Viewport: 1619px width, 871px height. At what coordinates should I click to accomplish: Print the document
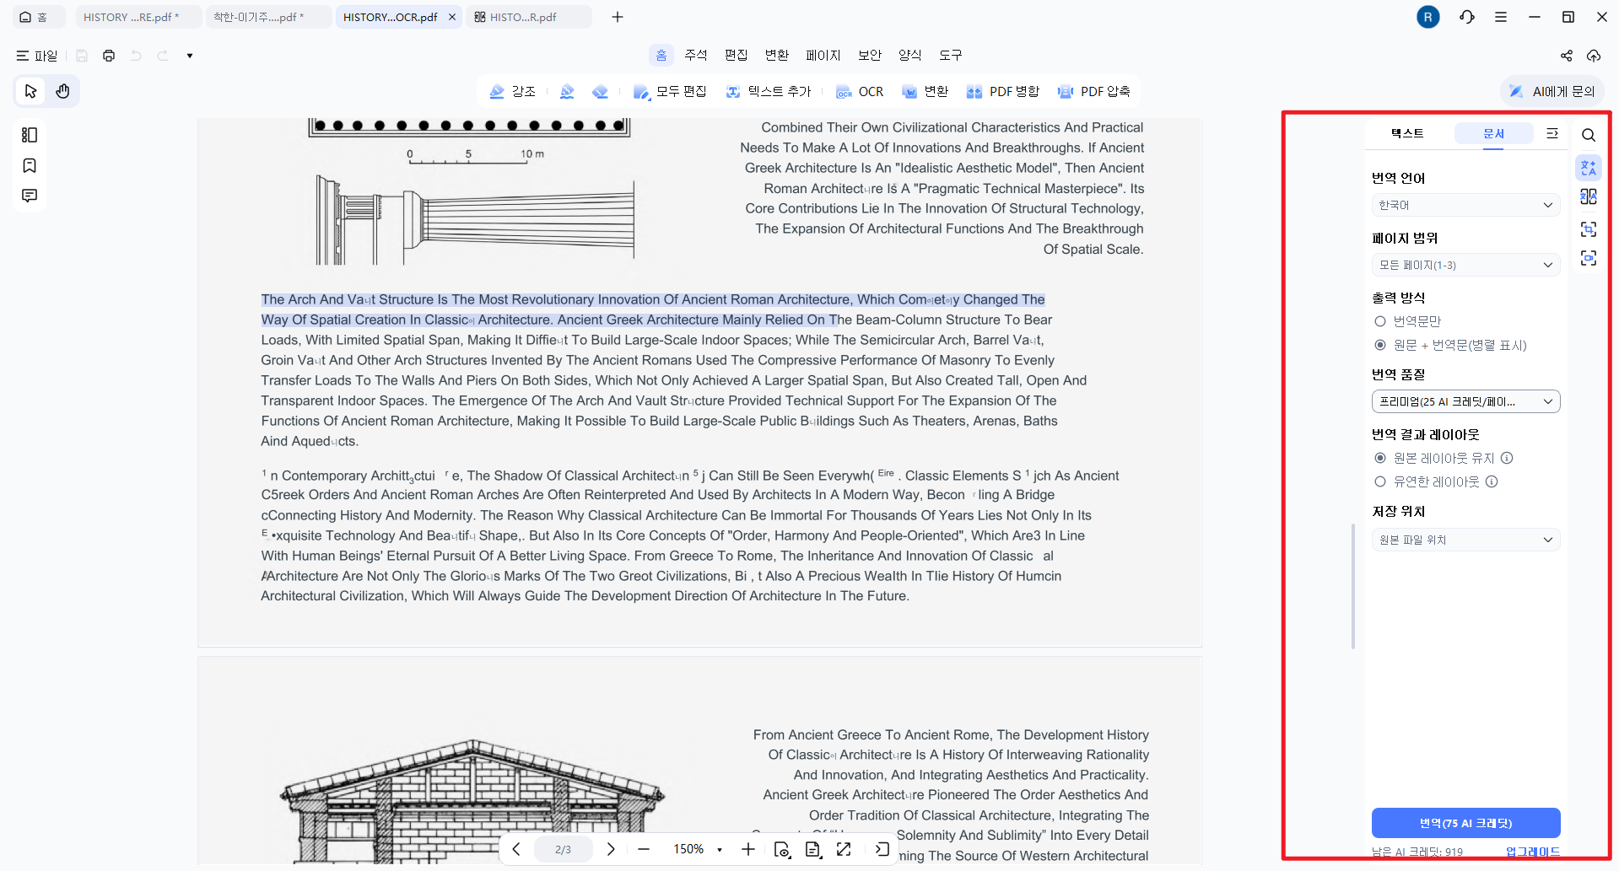click(109, 56)
